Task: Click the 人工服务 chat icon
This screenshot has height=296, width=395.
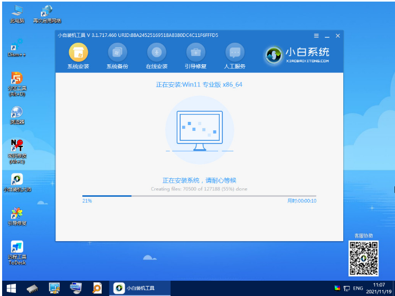Action: (x=235, y=52)
